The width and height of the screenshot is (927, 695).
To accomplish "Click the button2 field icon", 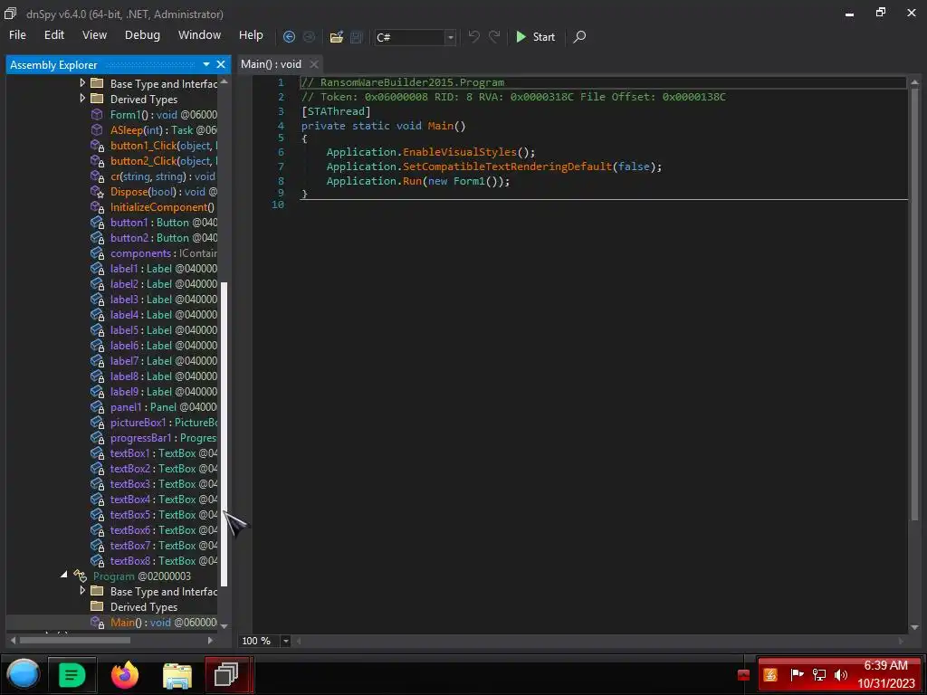I will pos(97,238).
